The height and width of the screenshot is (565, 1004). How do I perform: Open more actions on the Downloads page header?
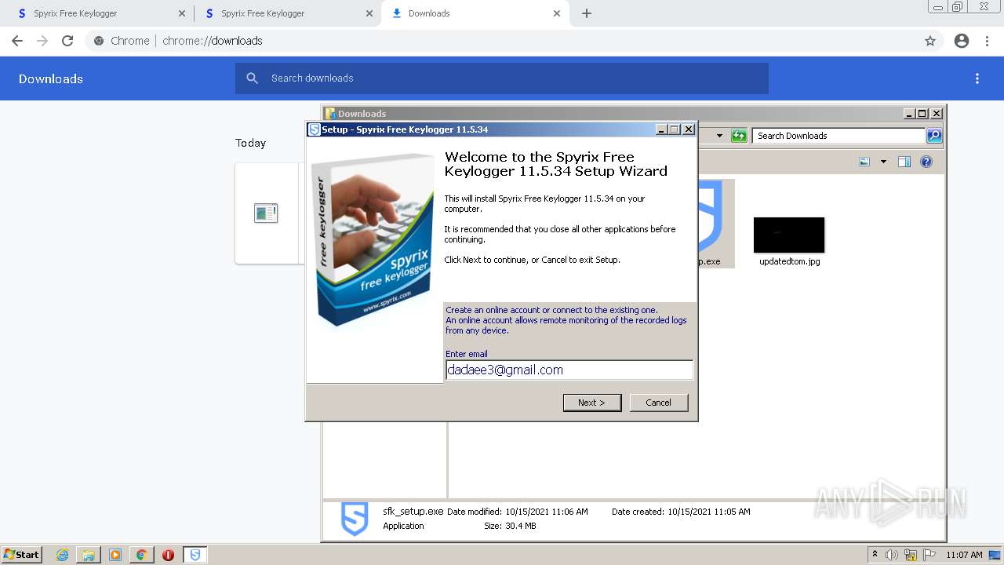point(977,78)
